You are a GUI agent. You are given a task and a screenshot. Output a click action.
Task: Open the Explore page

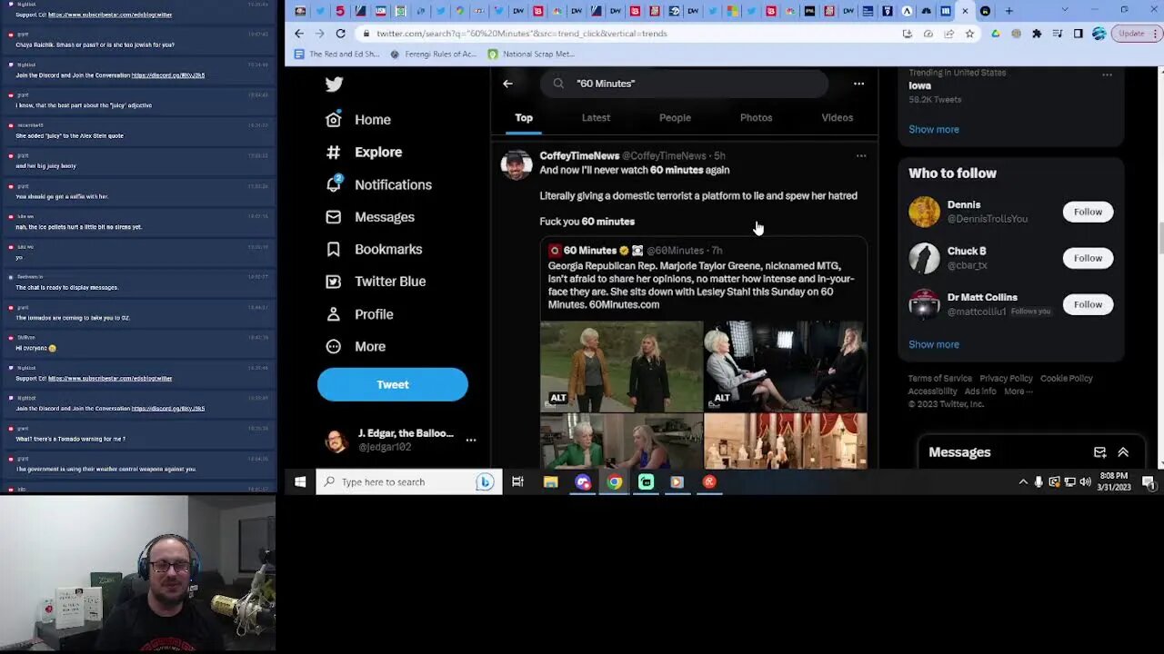point(364,153)
